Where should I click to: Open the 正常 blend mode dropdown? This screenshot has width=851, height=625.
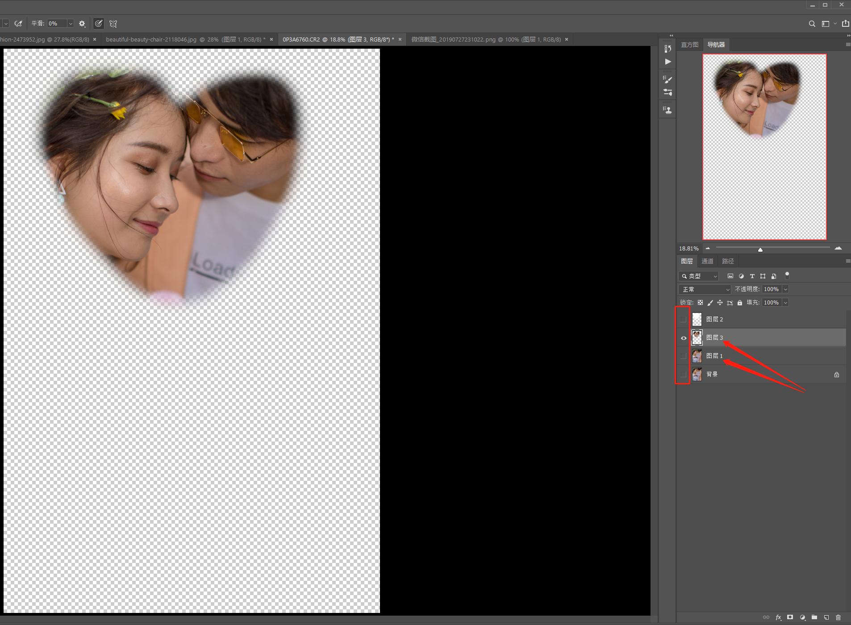click(x=705, y=289)
